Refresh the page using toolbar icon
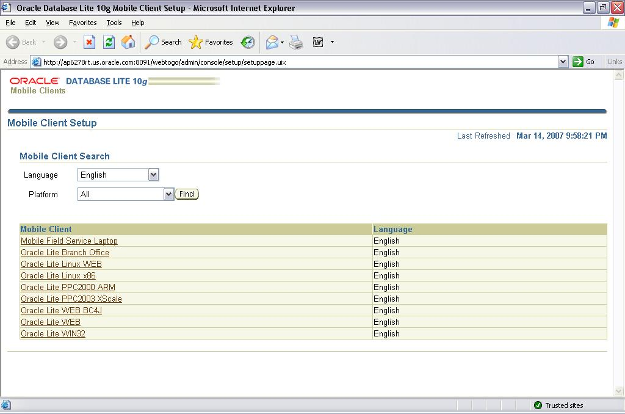The image size is (625, 414). (109, 42)
